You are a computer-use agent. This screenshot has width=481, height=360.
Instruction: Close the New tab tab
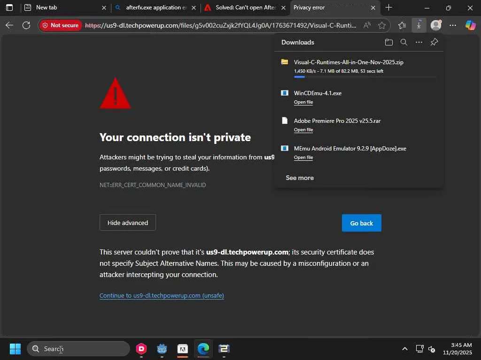104,7
